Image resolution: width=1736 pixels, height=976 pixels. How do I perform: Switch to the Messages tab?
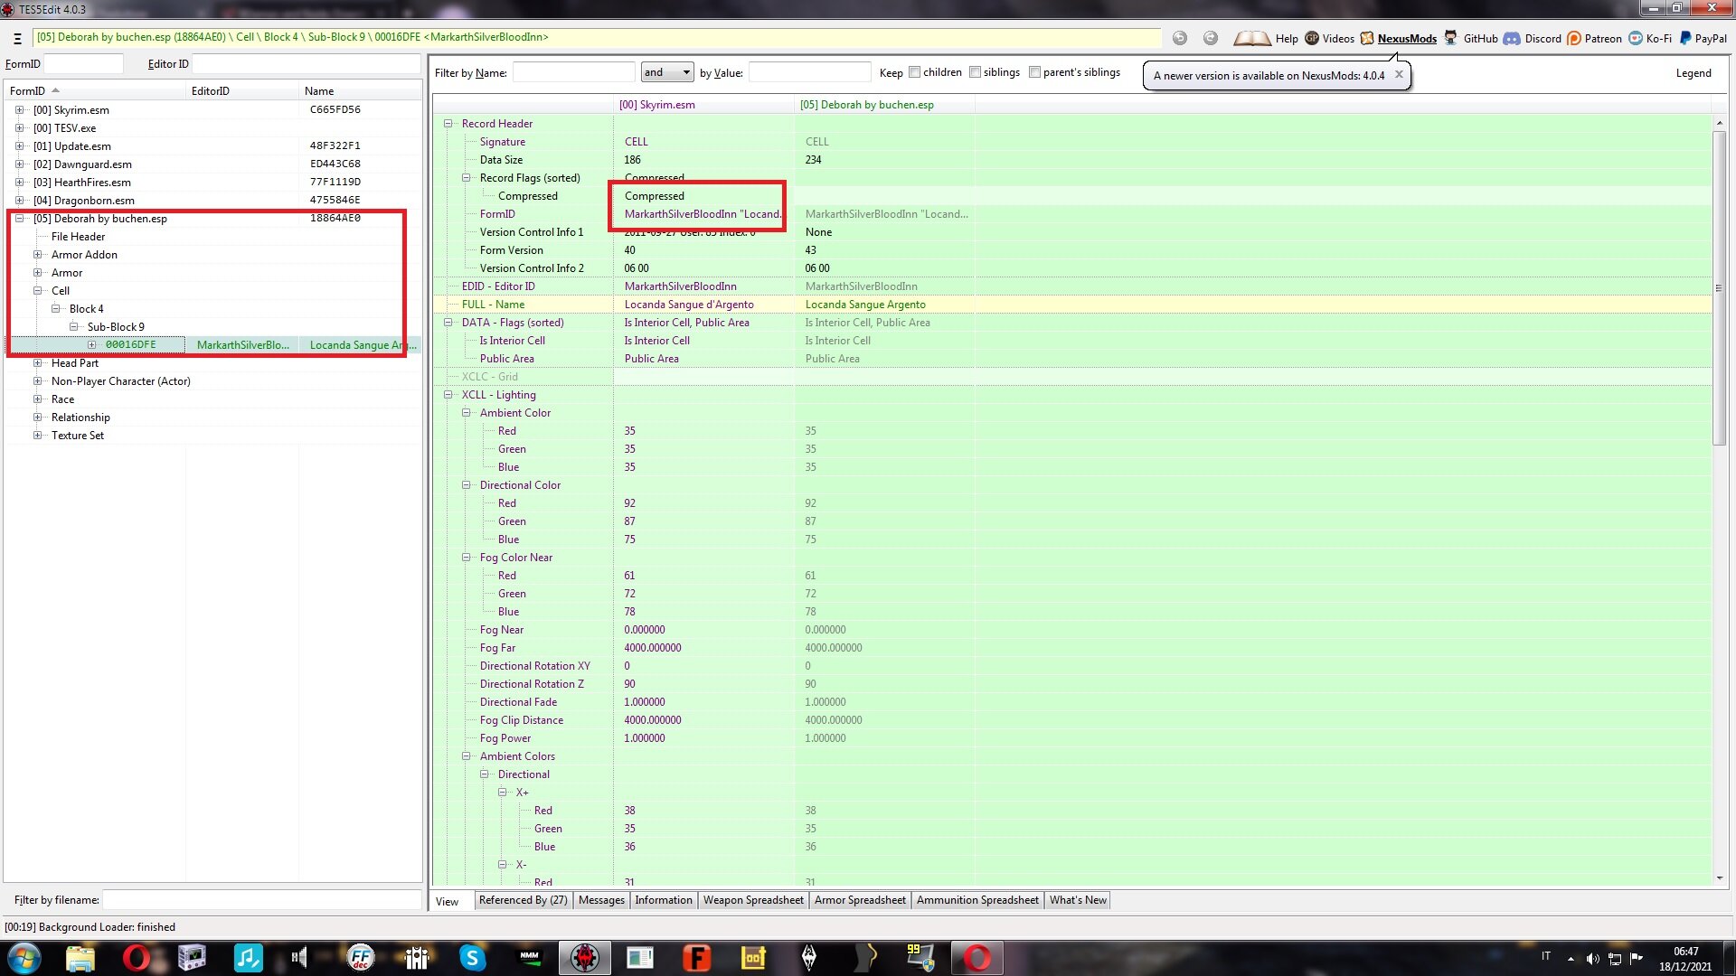(601, 900)
